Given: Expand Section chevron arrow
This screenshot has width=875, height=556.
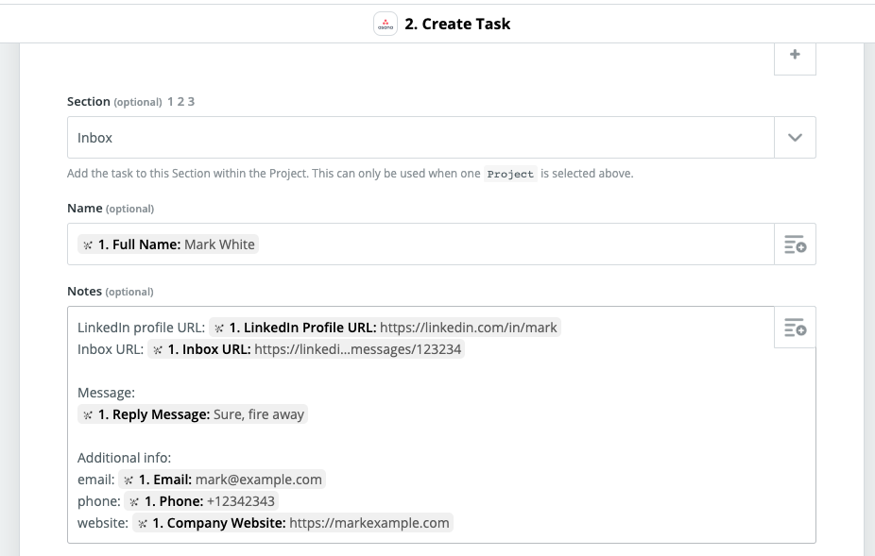Looking at the screenshot, I should point(795,137).
